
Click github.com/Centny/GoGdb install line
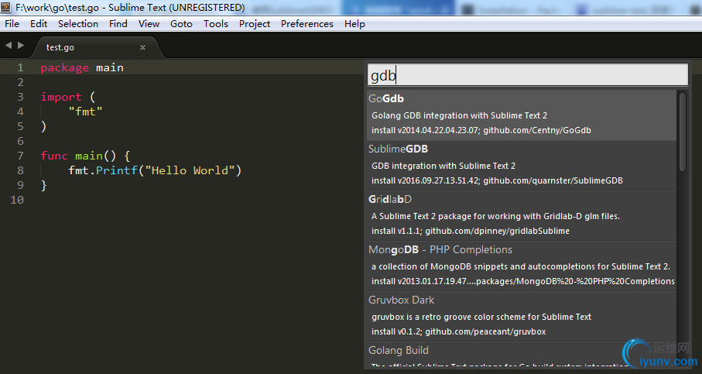click(481, 130)
